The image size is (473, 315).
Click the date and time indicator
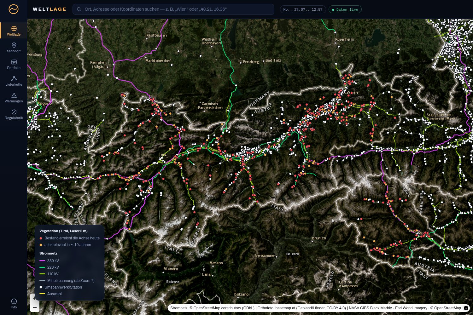(x=303, y=9)
